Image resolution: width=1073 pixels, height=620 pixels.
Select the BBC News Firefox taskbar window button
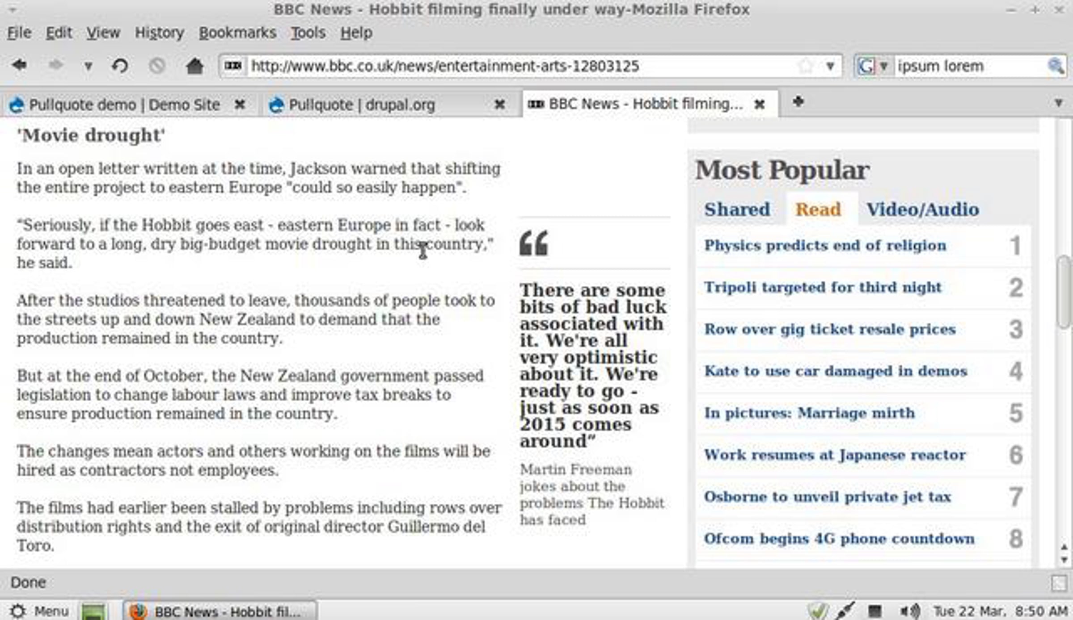pos(220,611)
